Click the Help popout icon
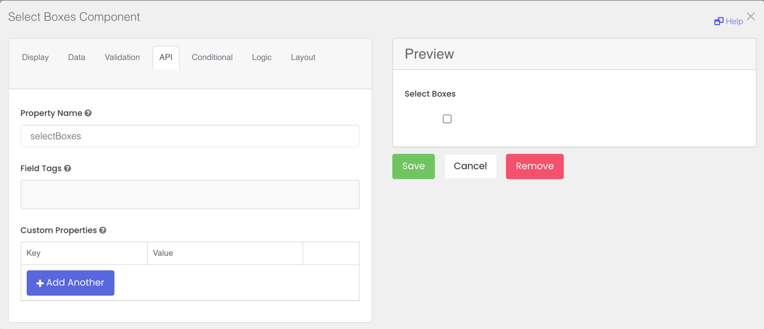This screenshot has height=329, width=764. coord(719,21)
